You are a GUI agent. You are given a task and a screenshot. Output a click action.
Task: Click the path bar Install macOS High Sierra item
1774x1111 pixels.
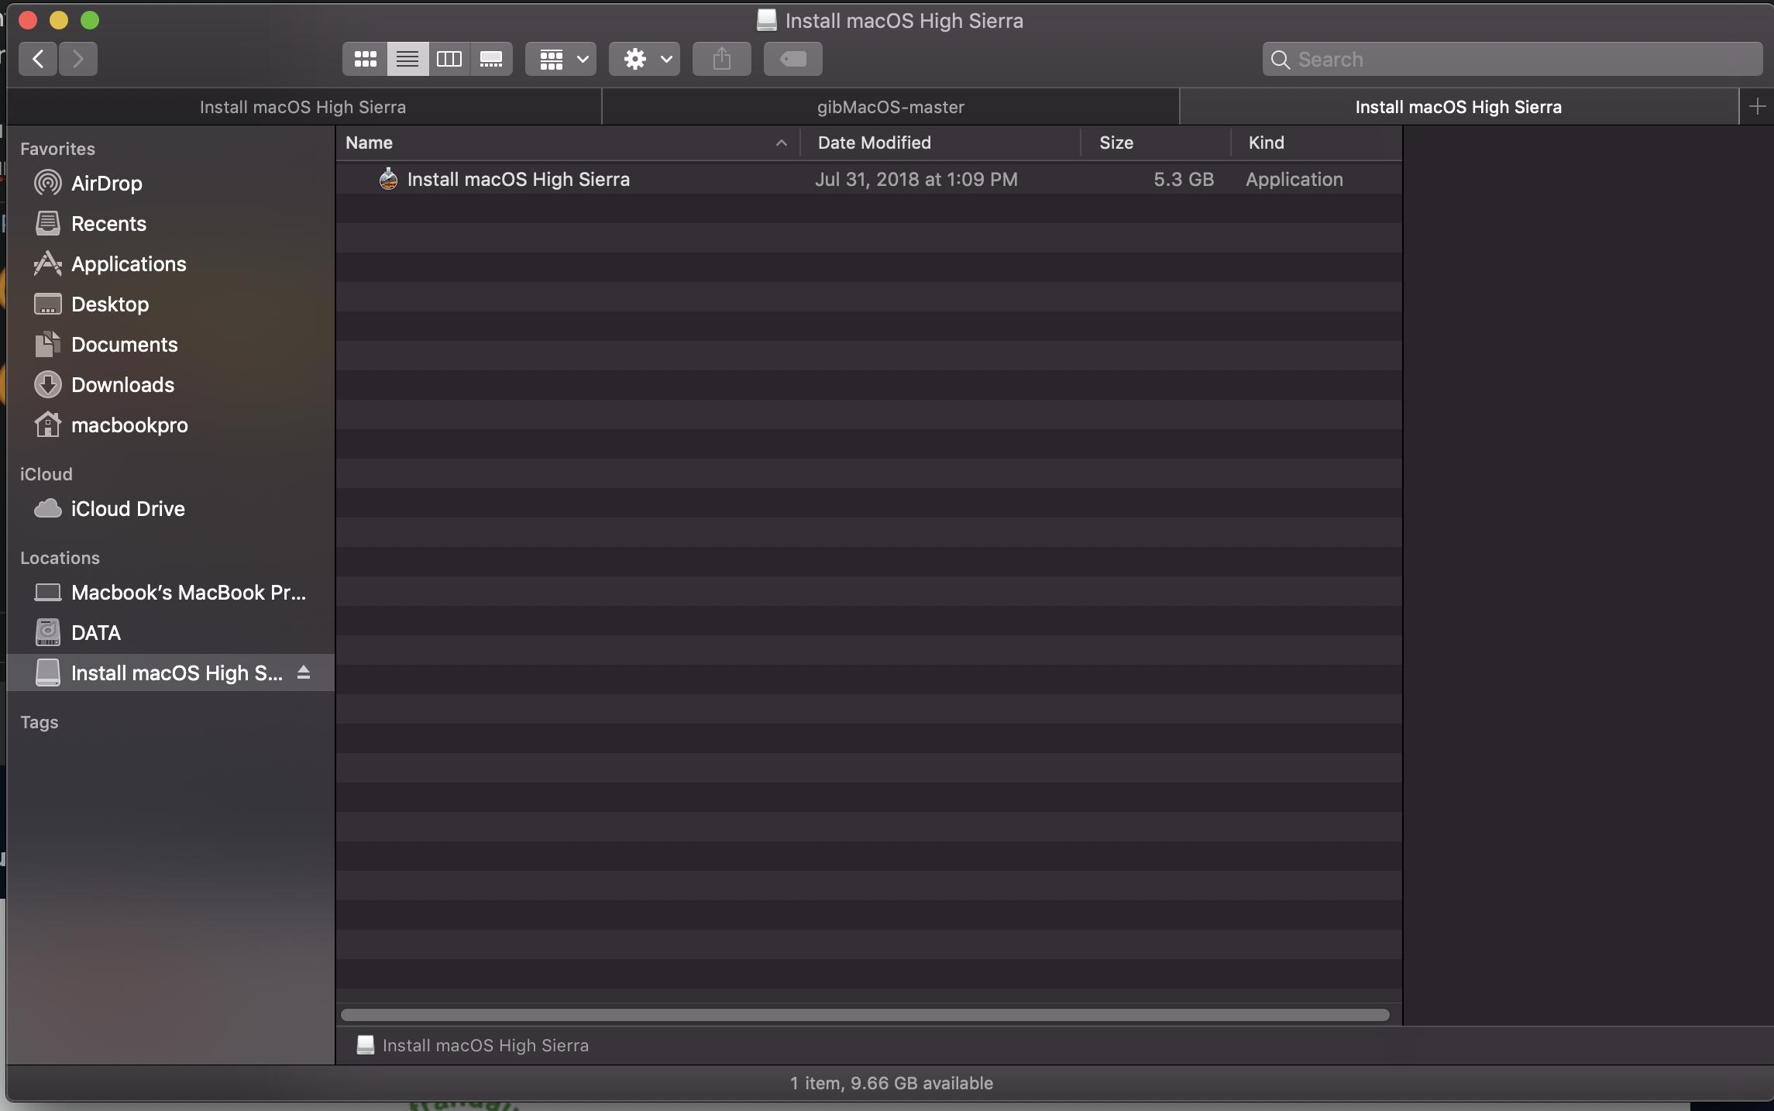[x=473, y=1045]
